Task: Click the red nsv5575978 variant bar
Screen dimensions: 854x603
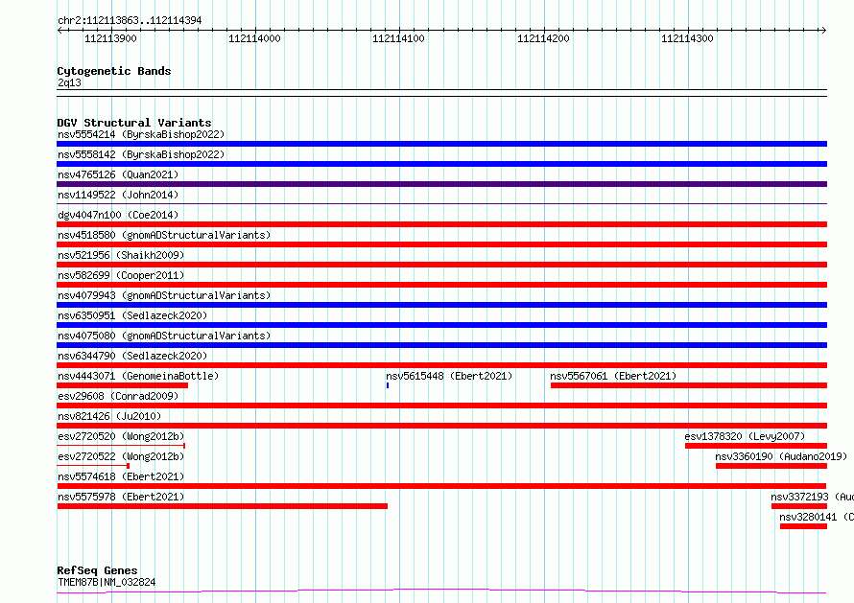Action: click(223, 506)
